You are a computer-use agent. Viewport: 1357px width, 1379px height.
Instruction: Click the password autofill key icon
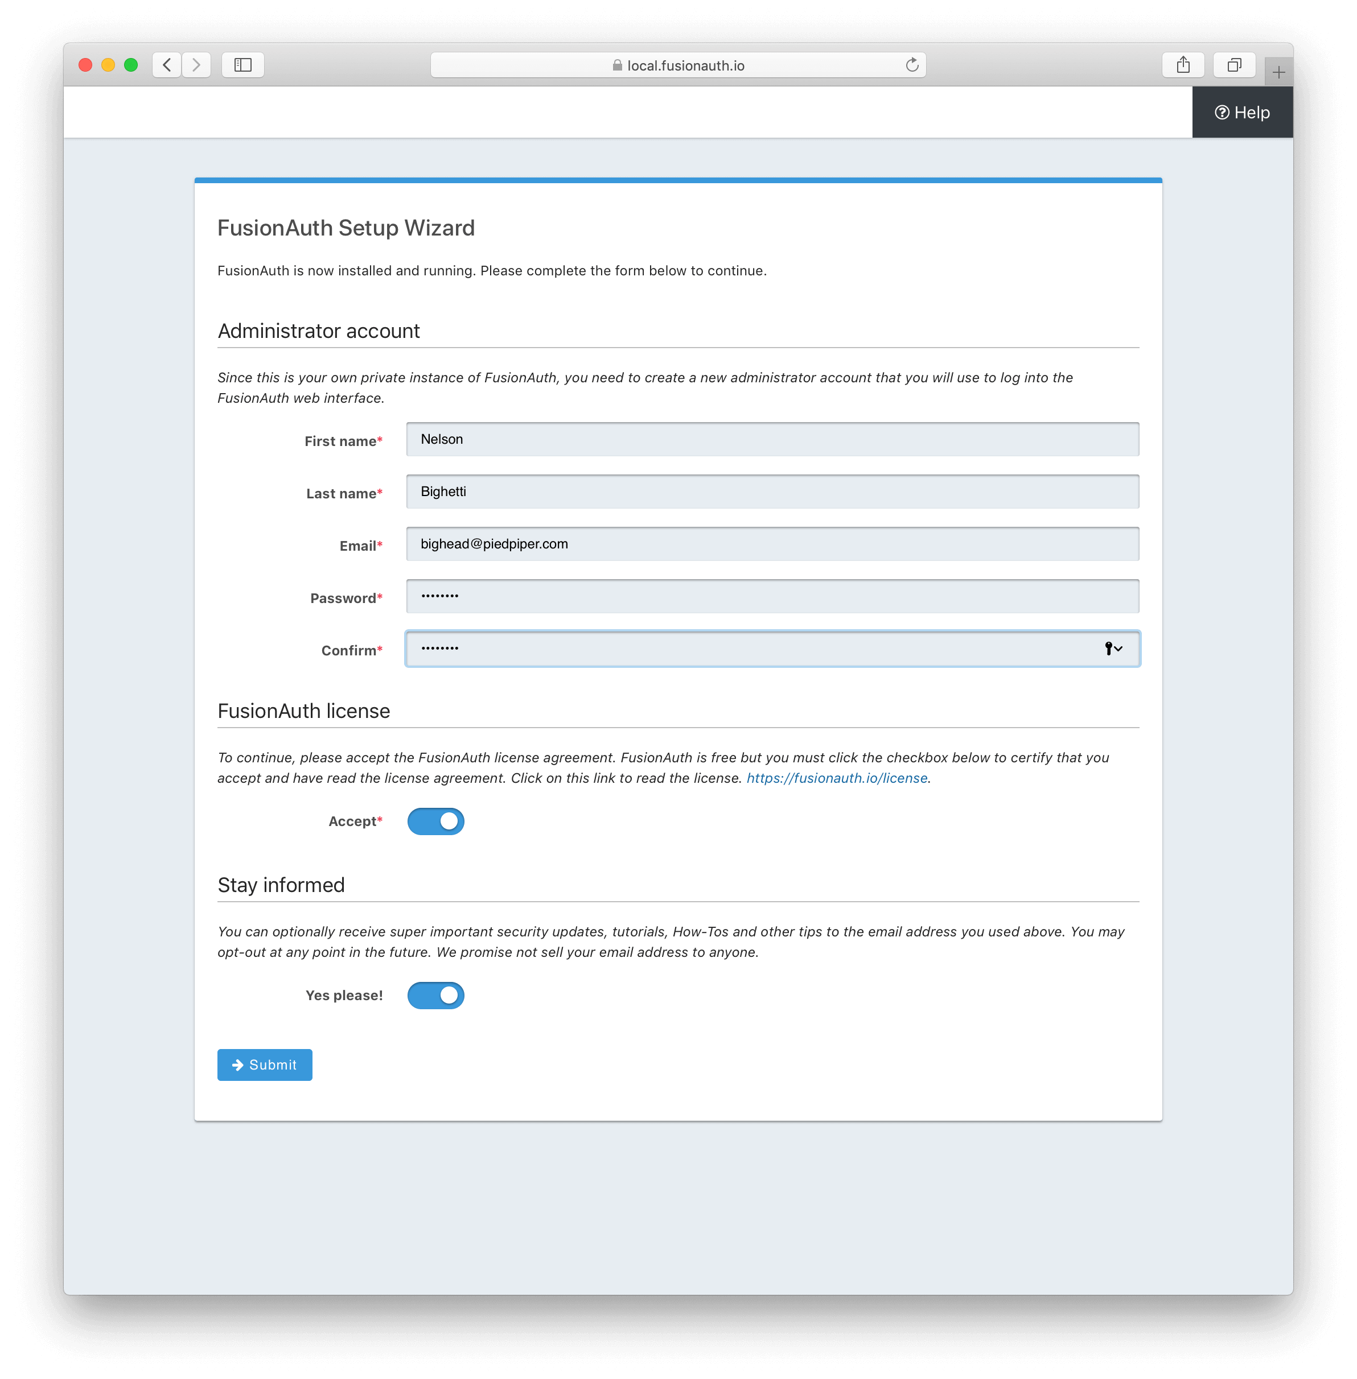[1108, 648]
